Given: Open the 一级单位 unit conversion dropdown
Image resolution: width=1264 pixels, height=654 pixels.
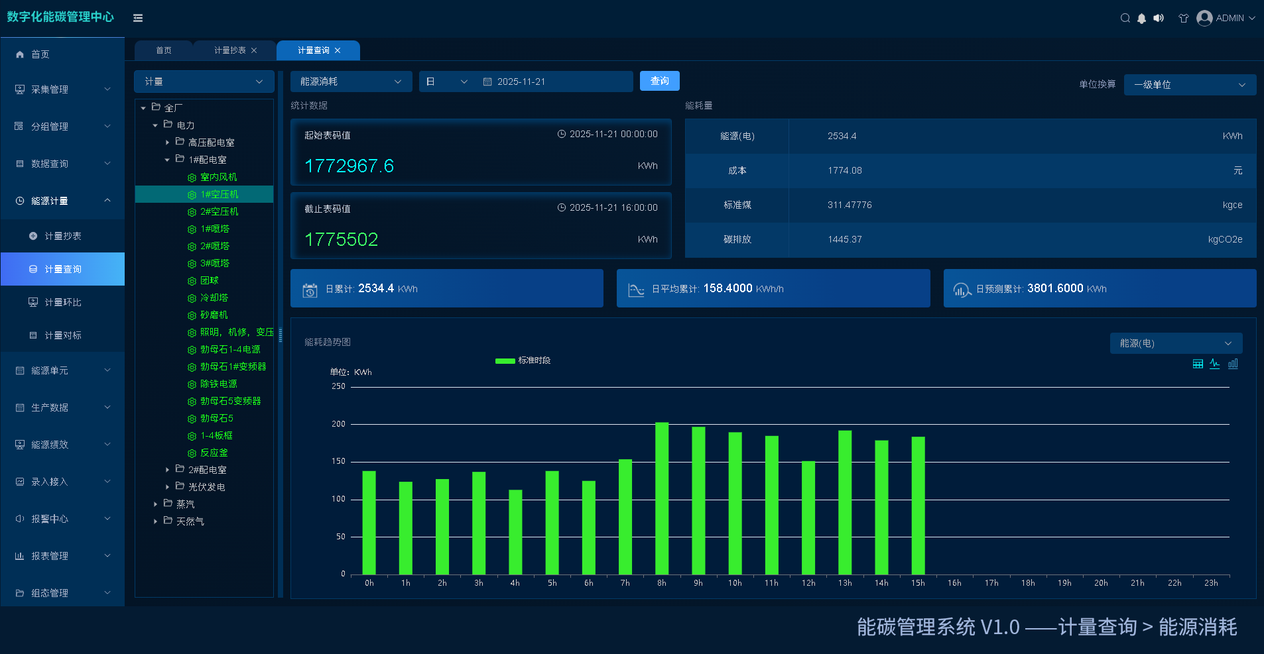Looking at the screenshot, I should 1190,85.
